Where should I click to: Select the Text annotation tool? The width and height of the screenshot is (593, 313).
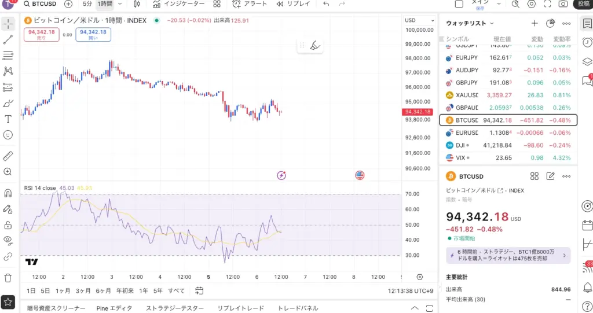click(x=8, y=119)
